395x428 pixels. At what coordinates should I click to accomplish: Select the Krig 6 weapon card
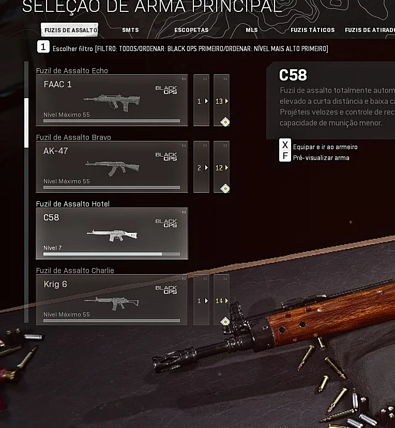(112, 300)
